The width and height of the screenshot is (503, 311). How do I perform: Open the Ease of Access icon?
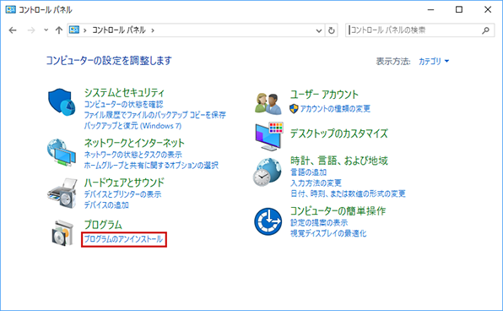point(268,221)
